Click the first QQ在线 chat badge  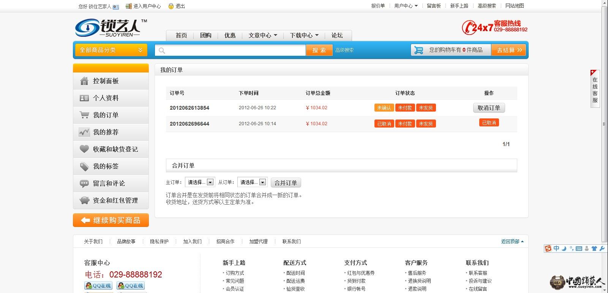98,285
